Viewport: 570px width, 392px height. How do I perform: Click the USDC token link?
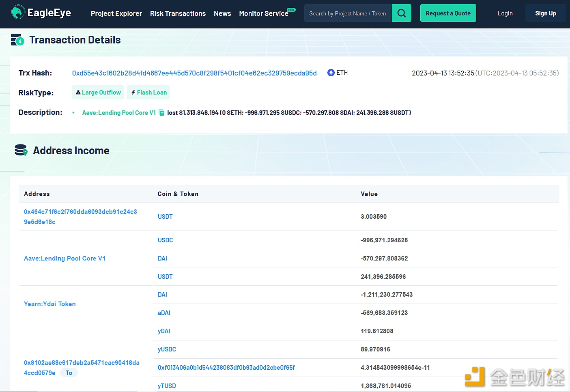pos(165,240)
